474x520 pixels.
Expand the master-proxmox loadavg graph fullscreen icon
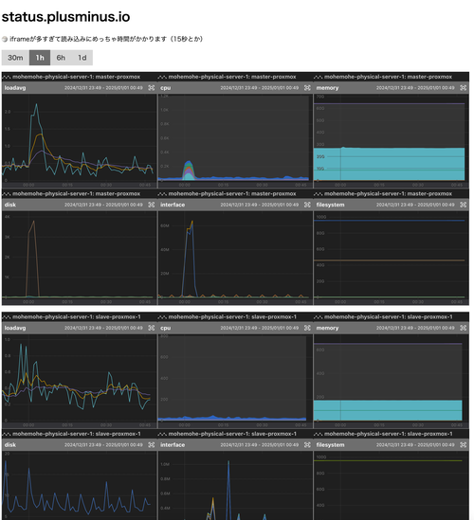(152, 88)
